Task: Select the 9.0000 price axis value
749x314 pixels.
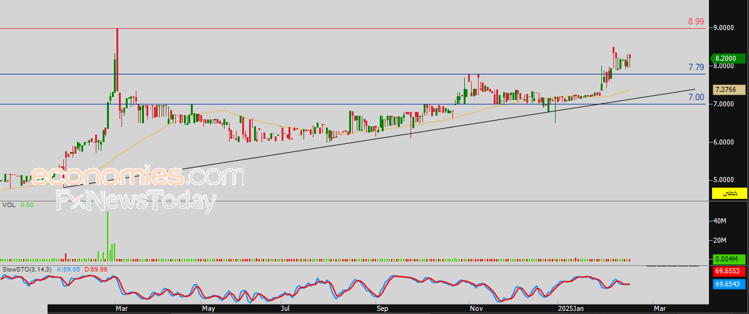Action: click(724, 28)
